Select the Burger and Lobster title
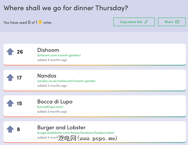This screenshot has width=188, height=145. [x=61, y=127]
